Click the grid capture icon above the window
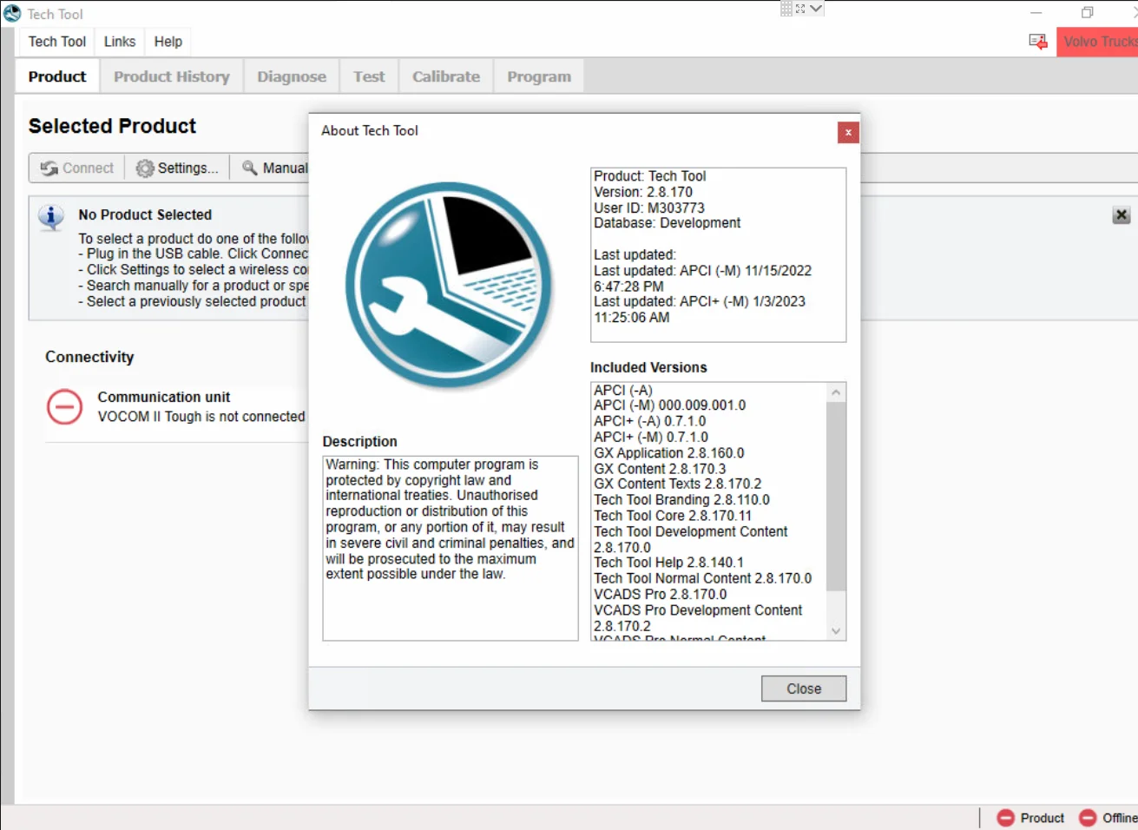Image resolution: width=1138 pixels, height=830 pixels. (x=786, y=7)
